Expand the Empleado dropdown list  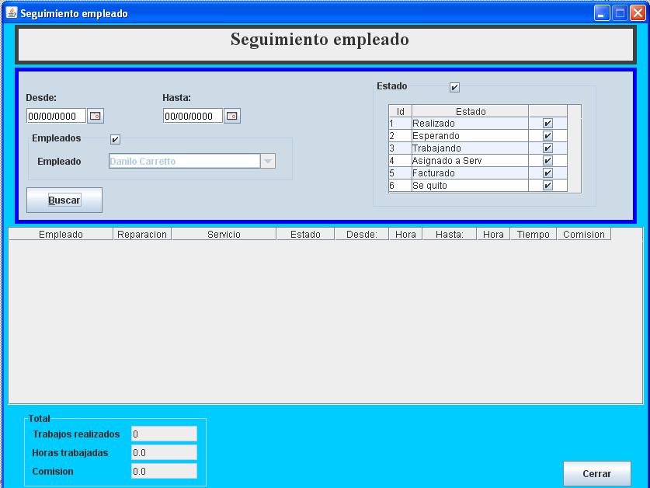(267, 162)
